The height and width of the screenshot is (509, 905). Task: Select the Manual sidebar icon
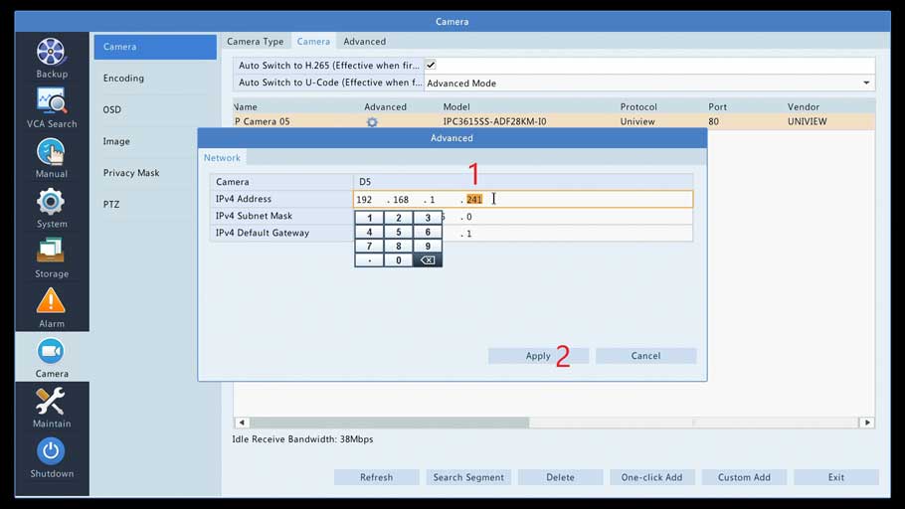pyautogui.click(x=51, y=151)
